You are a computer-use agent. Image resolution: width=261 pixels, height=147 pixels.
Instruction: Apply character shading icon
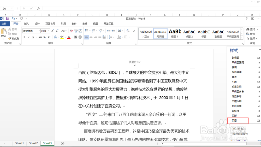point(76,37)
